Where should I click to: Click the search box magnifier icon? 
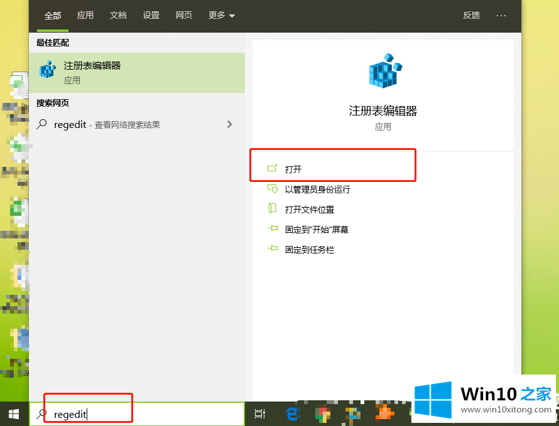[x=41, y=414]
